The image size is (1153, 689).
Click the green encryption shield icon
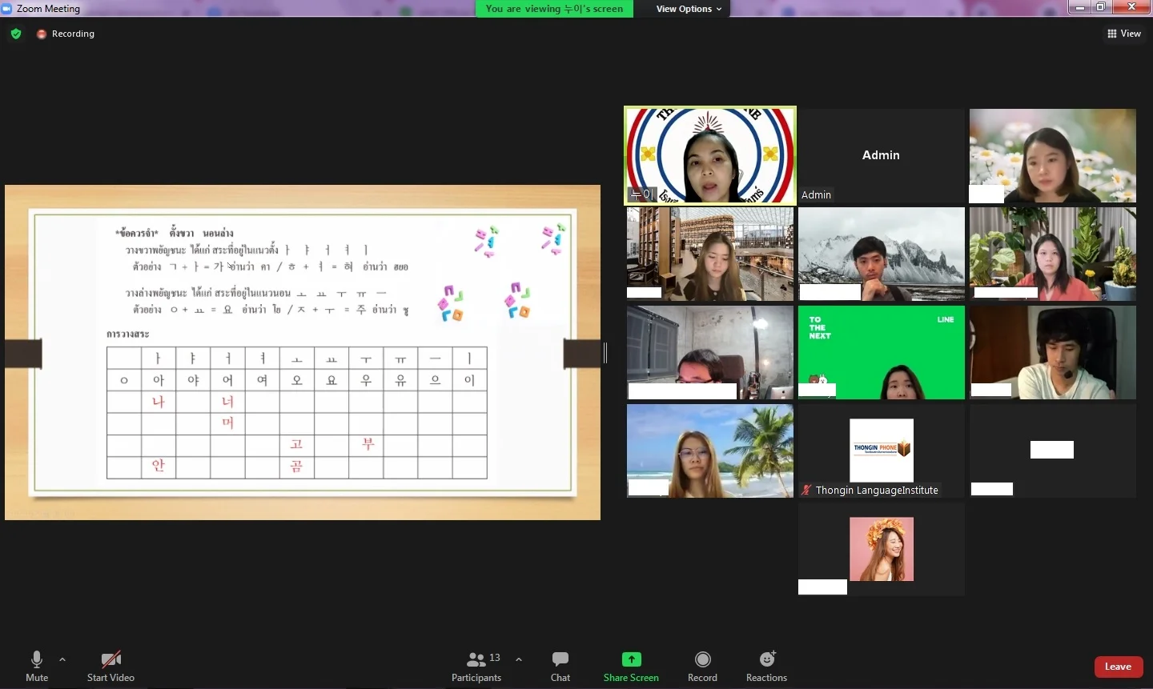16,34
